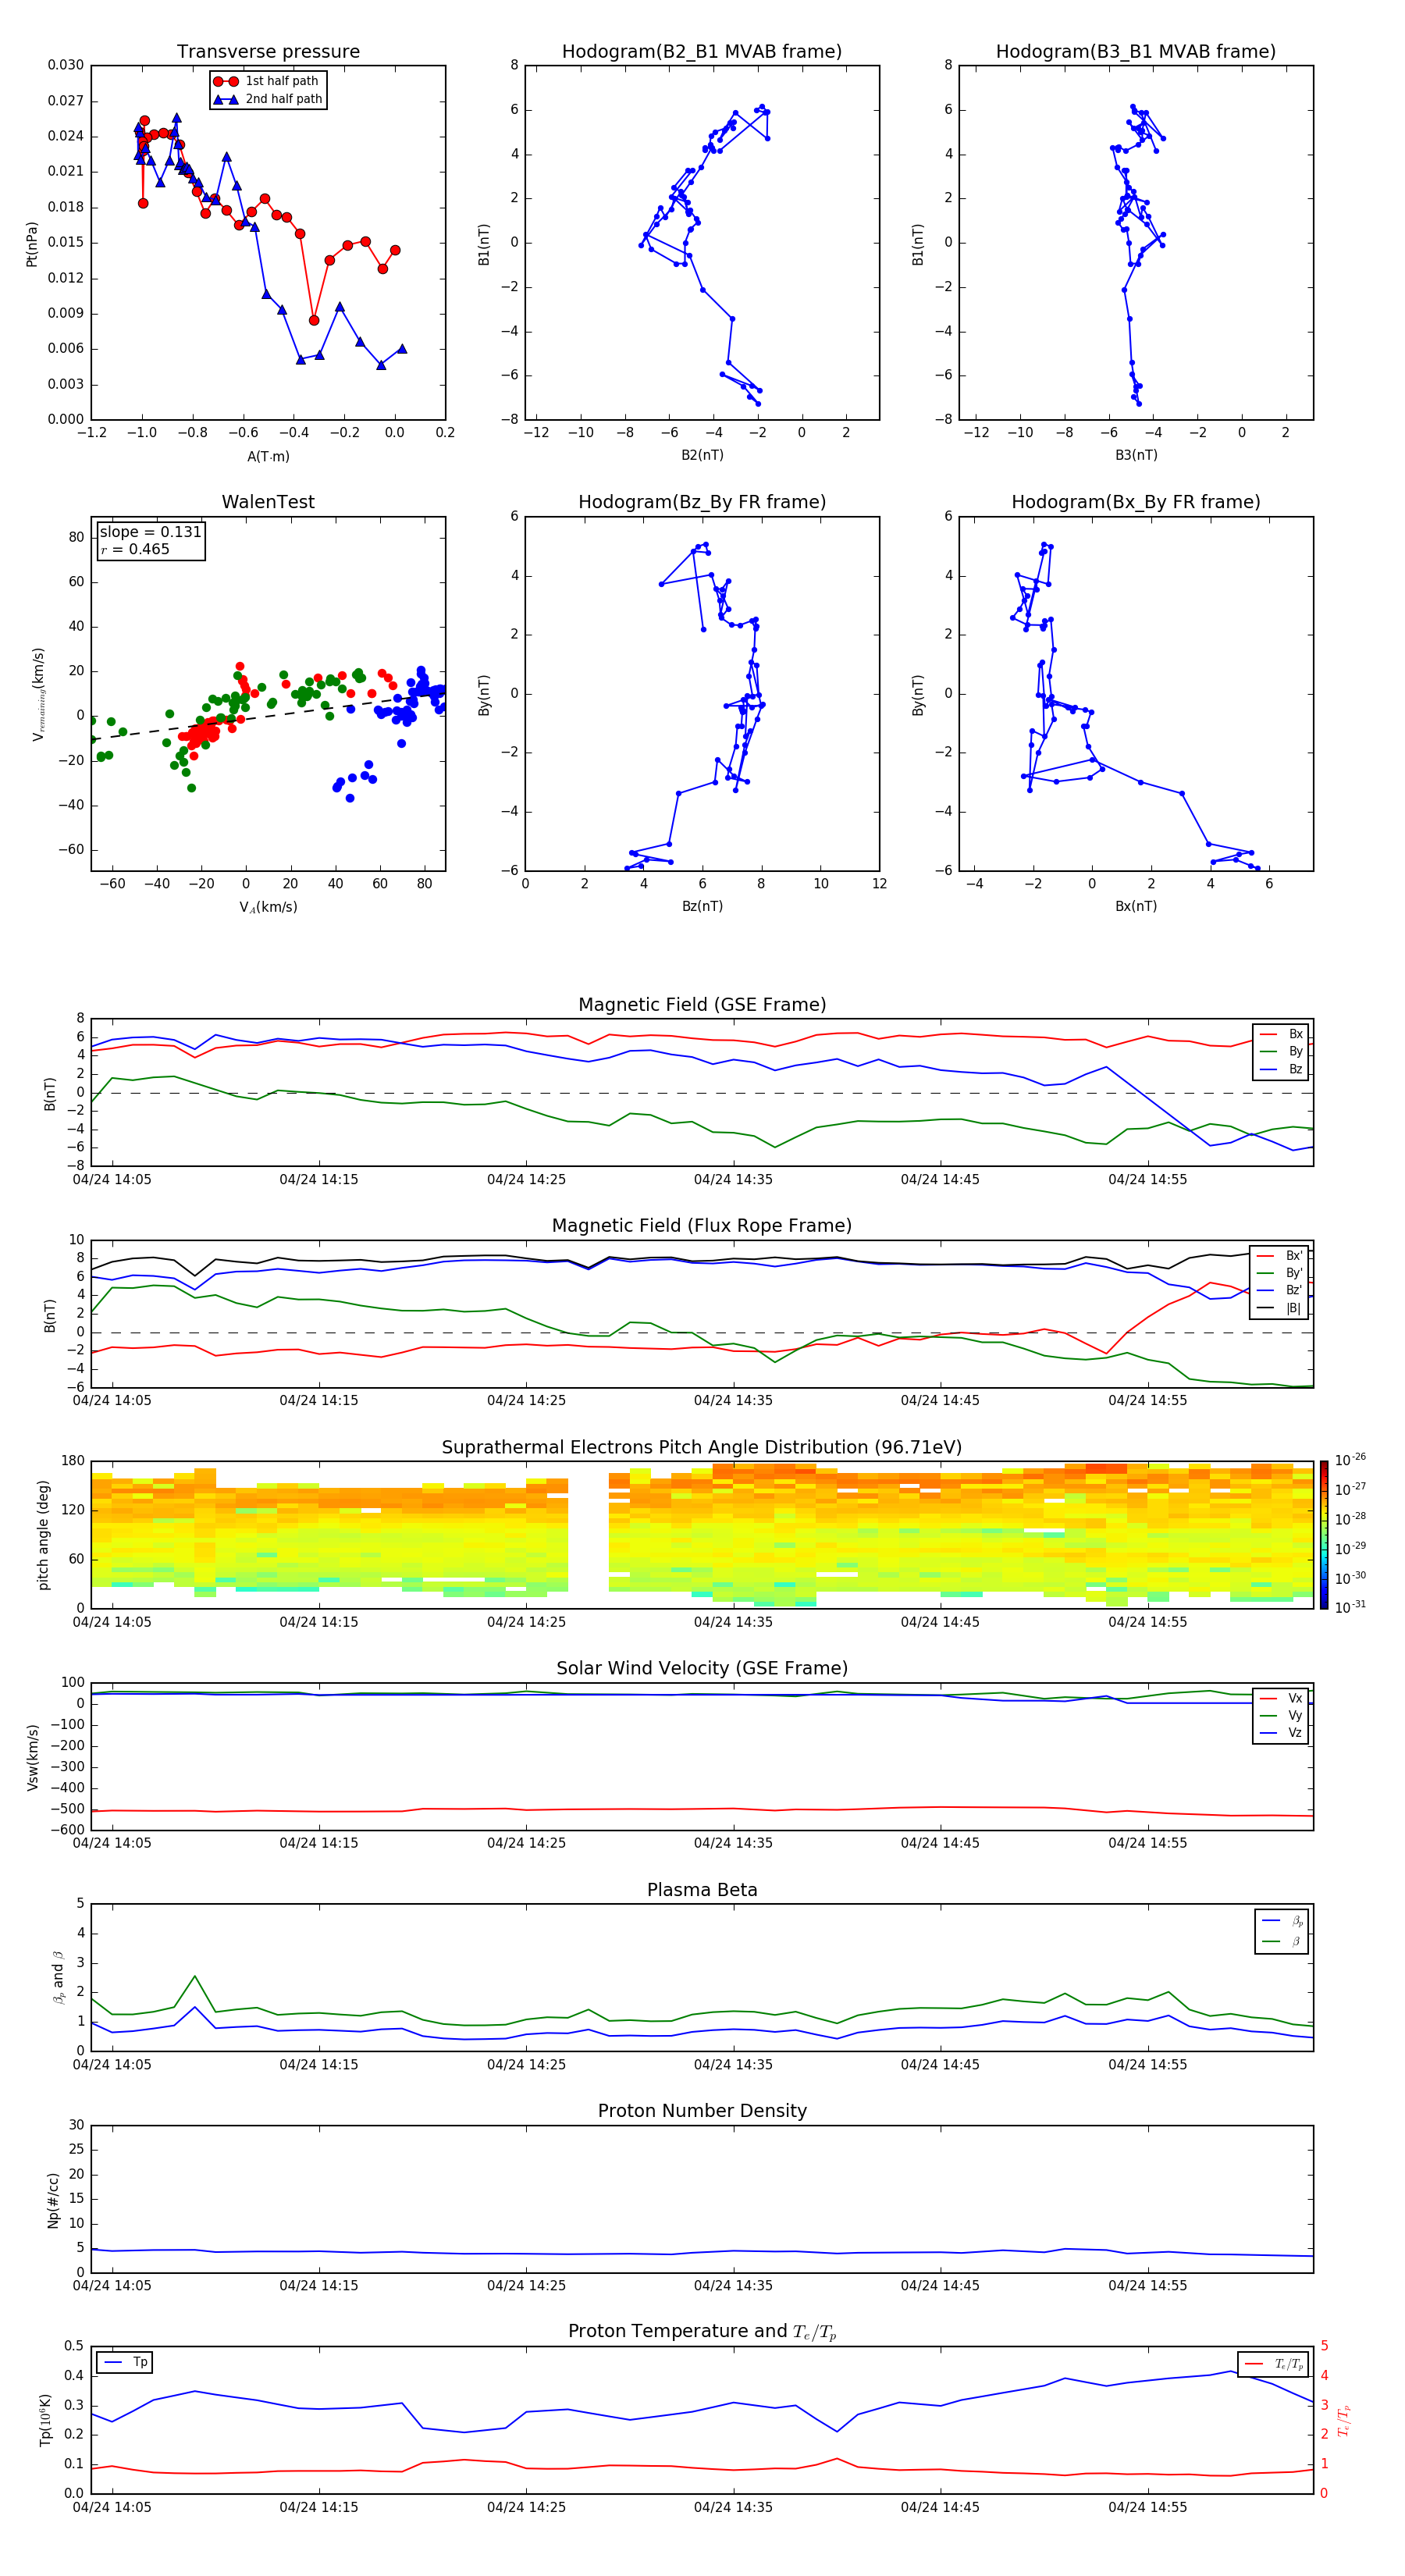
Task: Select the By' entry in the Flux Rope legend
Action: click(x=1280, y=1273)
